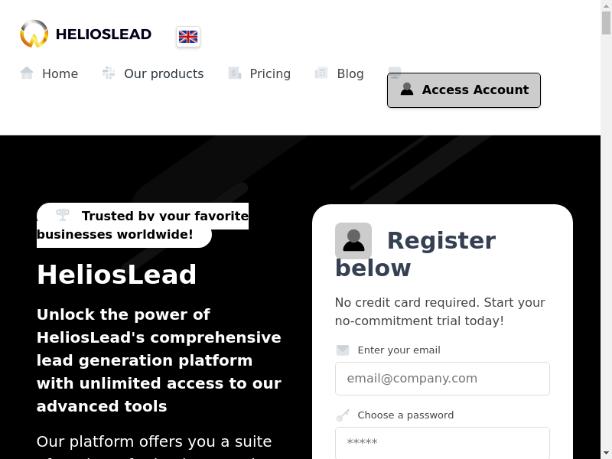Screen dimensions: 612x459
Task: Open the Our products menu label
Action: (164, 74)
